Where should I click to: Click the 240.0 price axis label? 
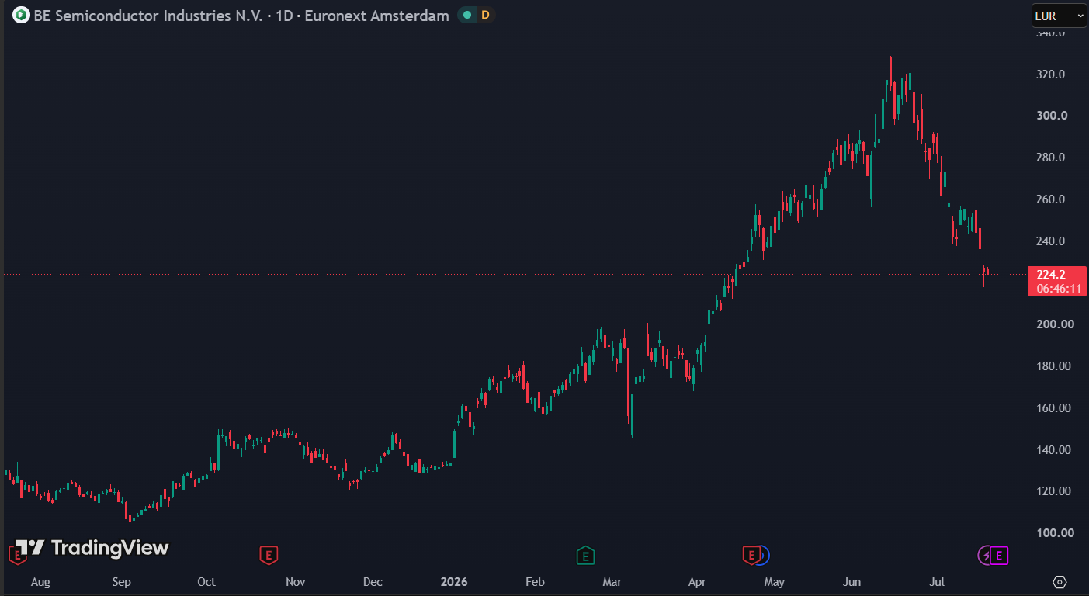coord(1050,241)
